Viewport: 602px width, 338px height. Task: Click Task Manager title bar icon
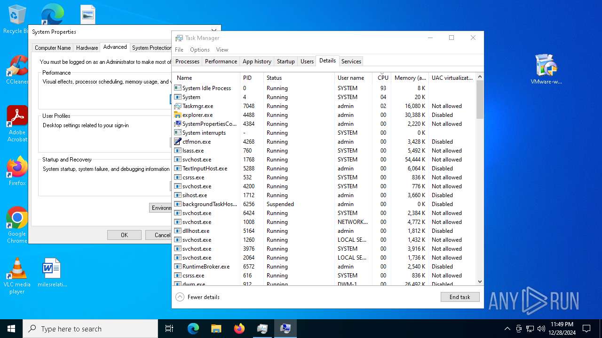179,38
